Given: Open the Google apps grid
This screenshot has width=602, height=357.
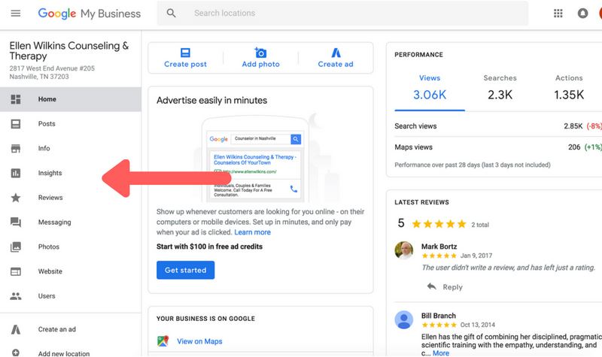Looking at the screenshot, I should [558, 14].
